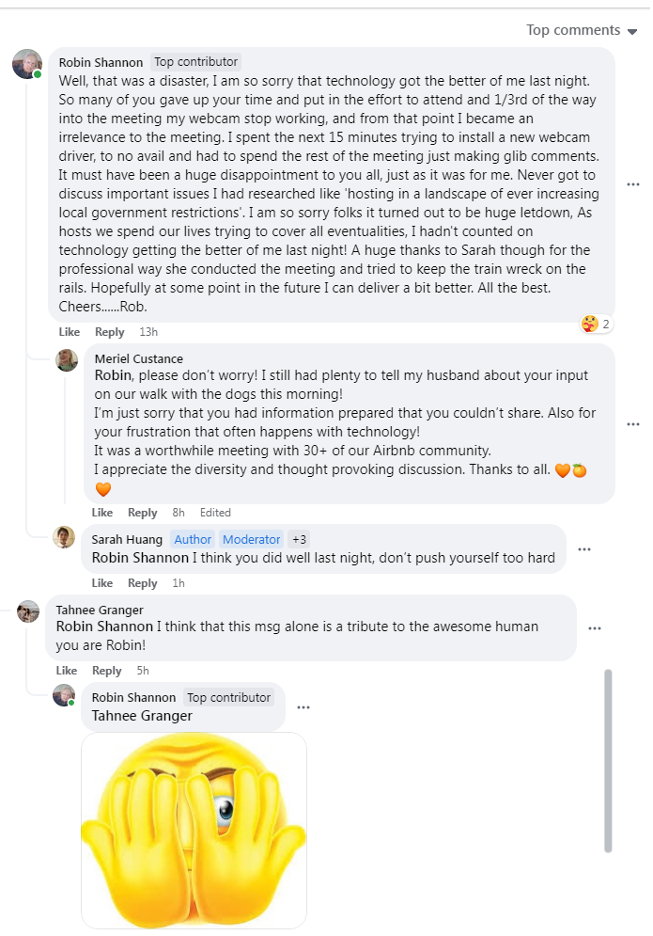
Task: Click Meriel Custance's profile picture
Action: (67, 360)
